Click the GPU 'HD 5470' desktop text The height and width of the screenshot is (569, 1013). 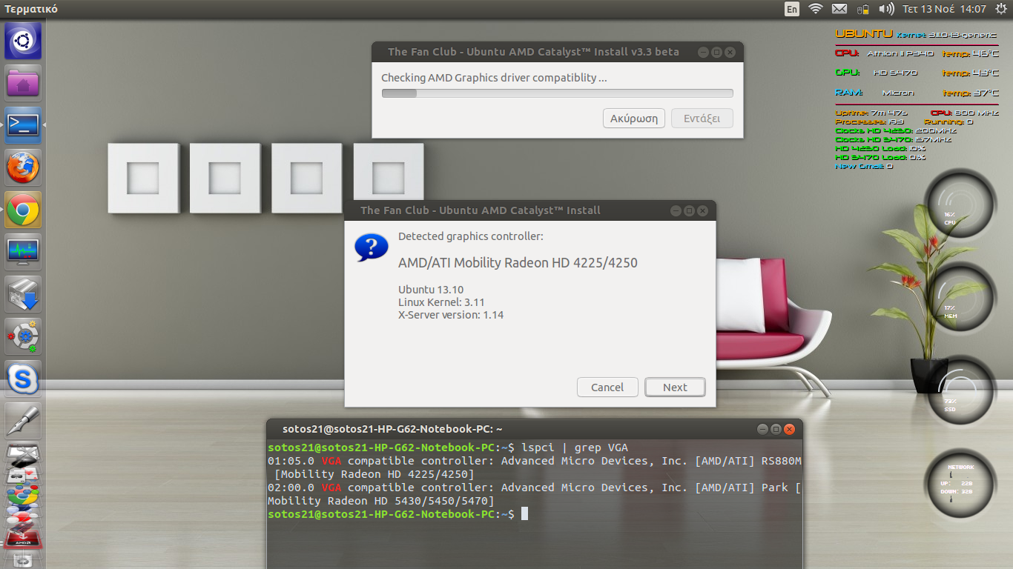895,73
